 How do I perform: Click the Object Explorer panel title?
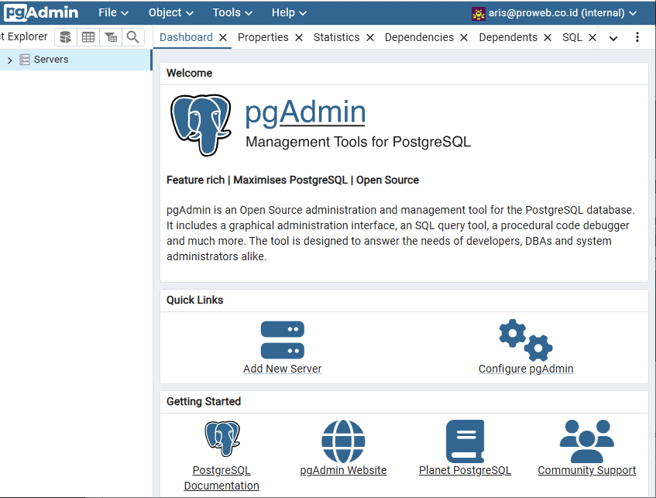coord(24,37)
